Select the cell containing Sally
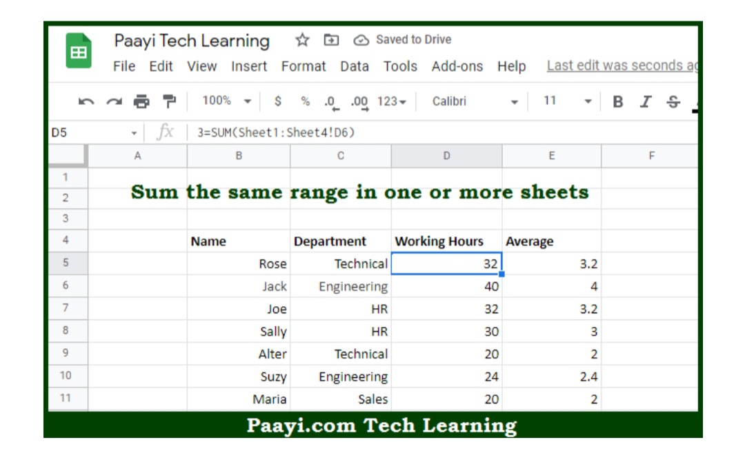The width and height of the screenshot is (745, 462). (239, 332)
